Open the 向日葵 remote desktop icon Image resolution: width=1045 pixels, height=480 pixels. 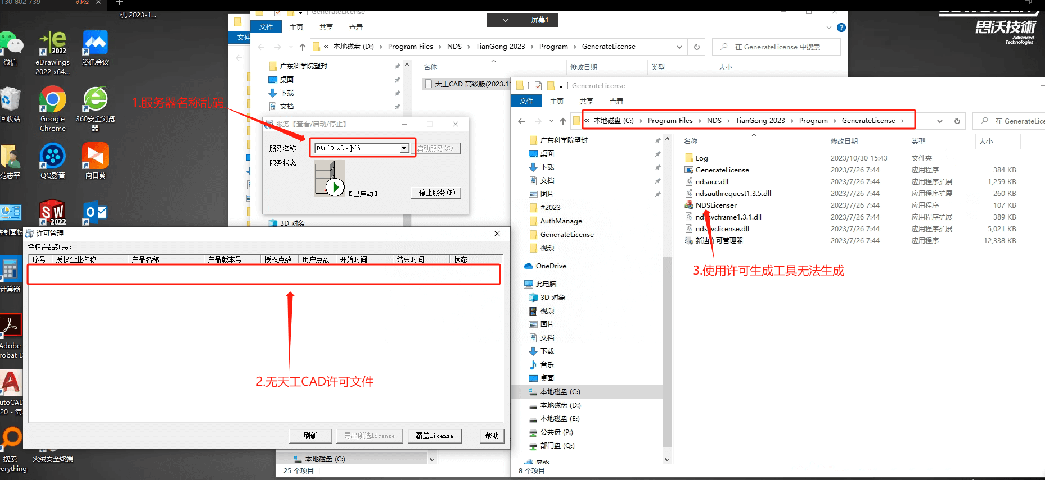(95, 157)
